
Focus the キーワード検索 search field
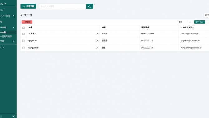pyautogui.click(x=62, y=6)
